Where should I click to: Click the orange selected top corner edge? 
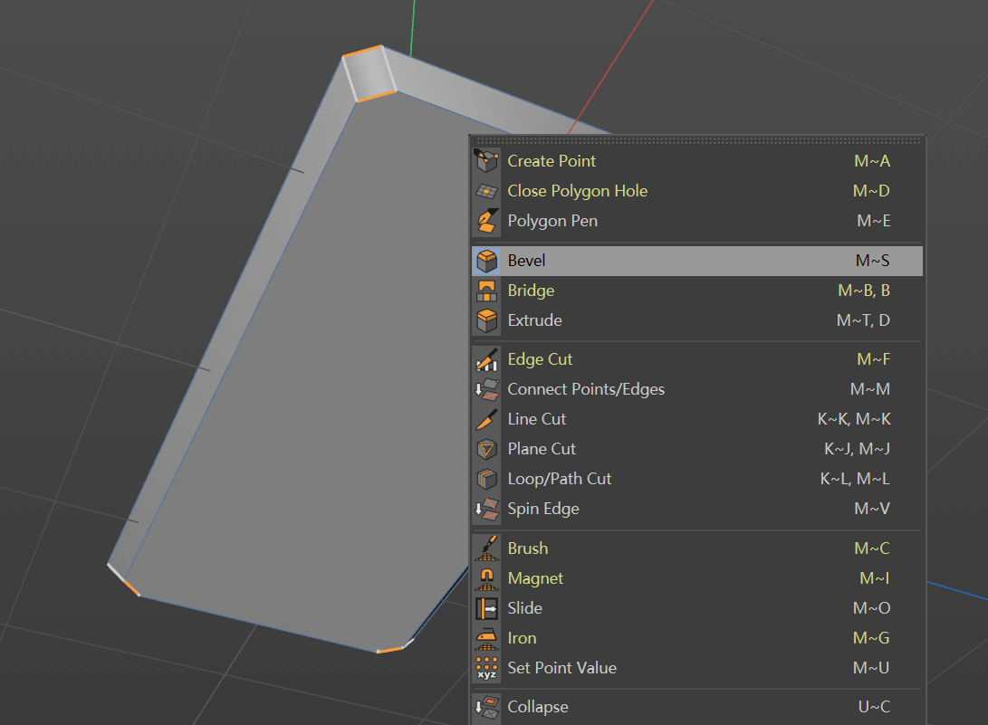pos(362,51)
